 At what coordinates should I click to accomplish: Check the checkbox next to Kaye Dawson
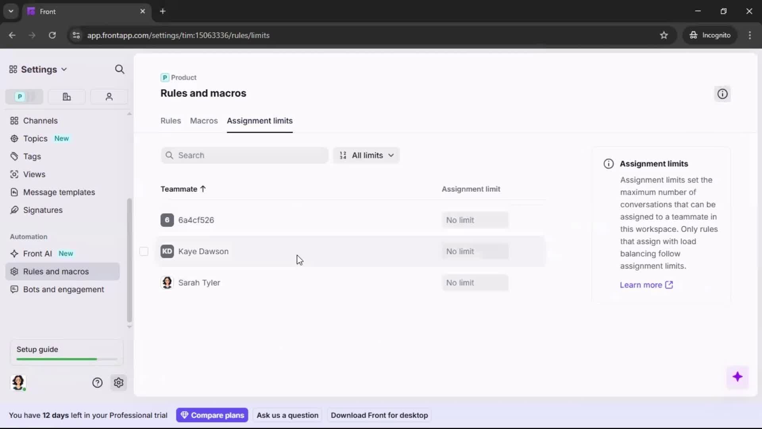[144, 251]
